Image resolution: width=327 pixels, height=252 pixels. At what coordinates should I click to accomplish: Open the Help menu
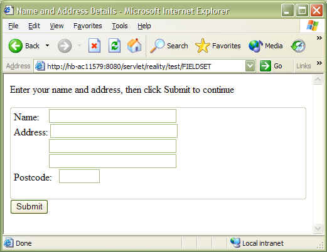pos(144,26)
